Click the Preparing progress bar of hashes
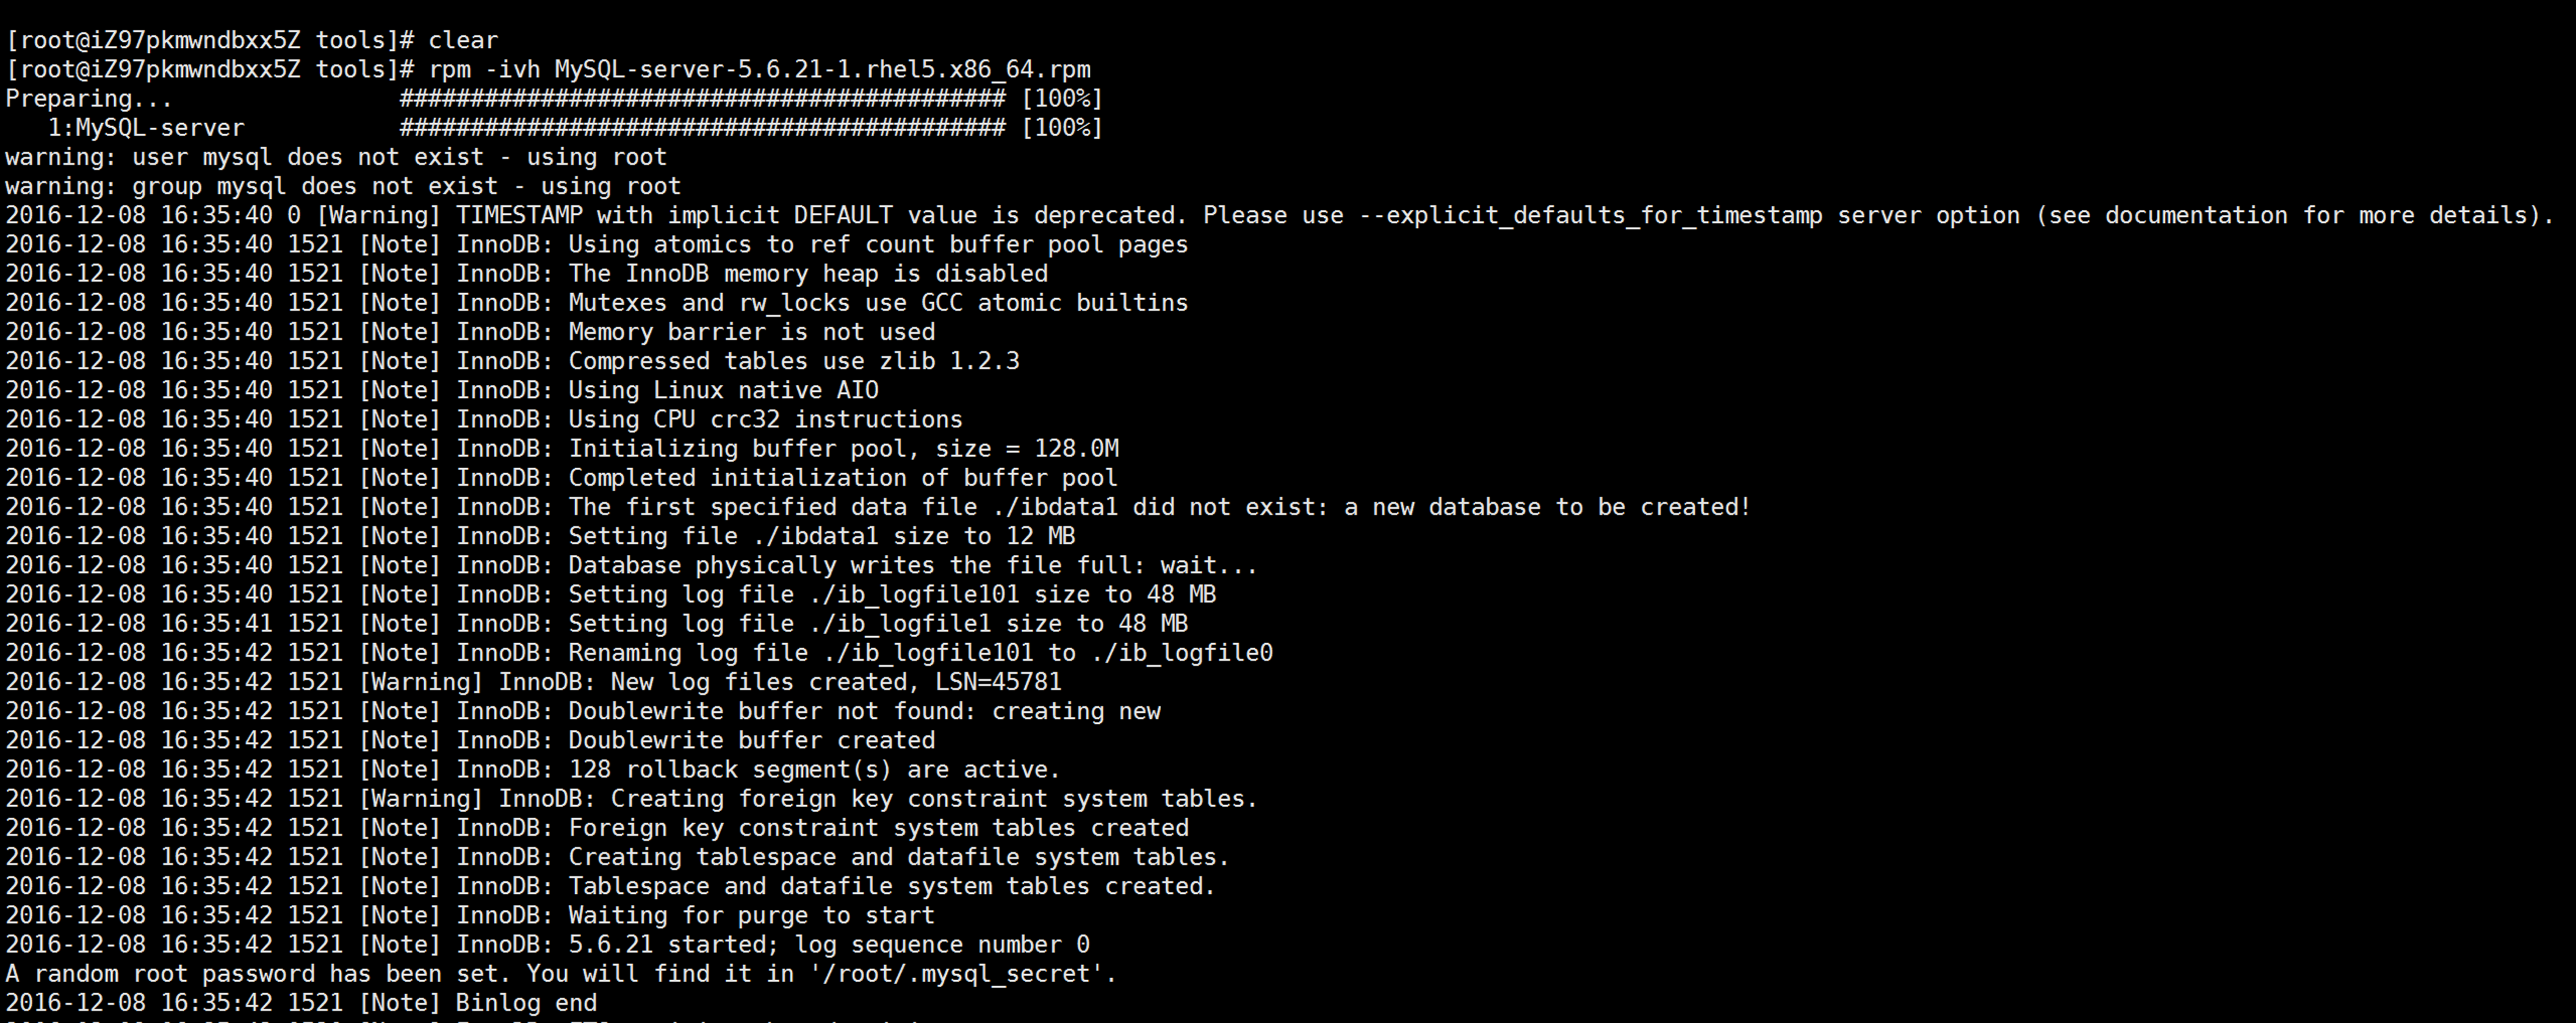Viewport: 2576px width, 1023px height. point(702,98)
